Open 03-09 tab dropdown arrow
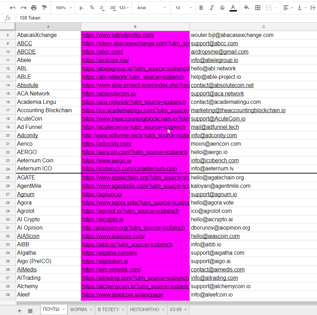Image resolution: width=317 pixels, height=315 pixels. [x=185, y=310]
